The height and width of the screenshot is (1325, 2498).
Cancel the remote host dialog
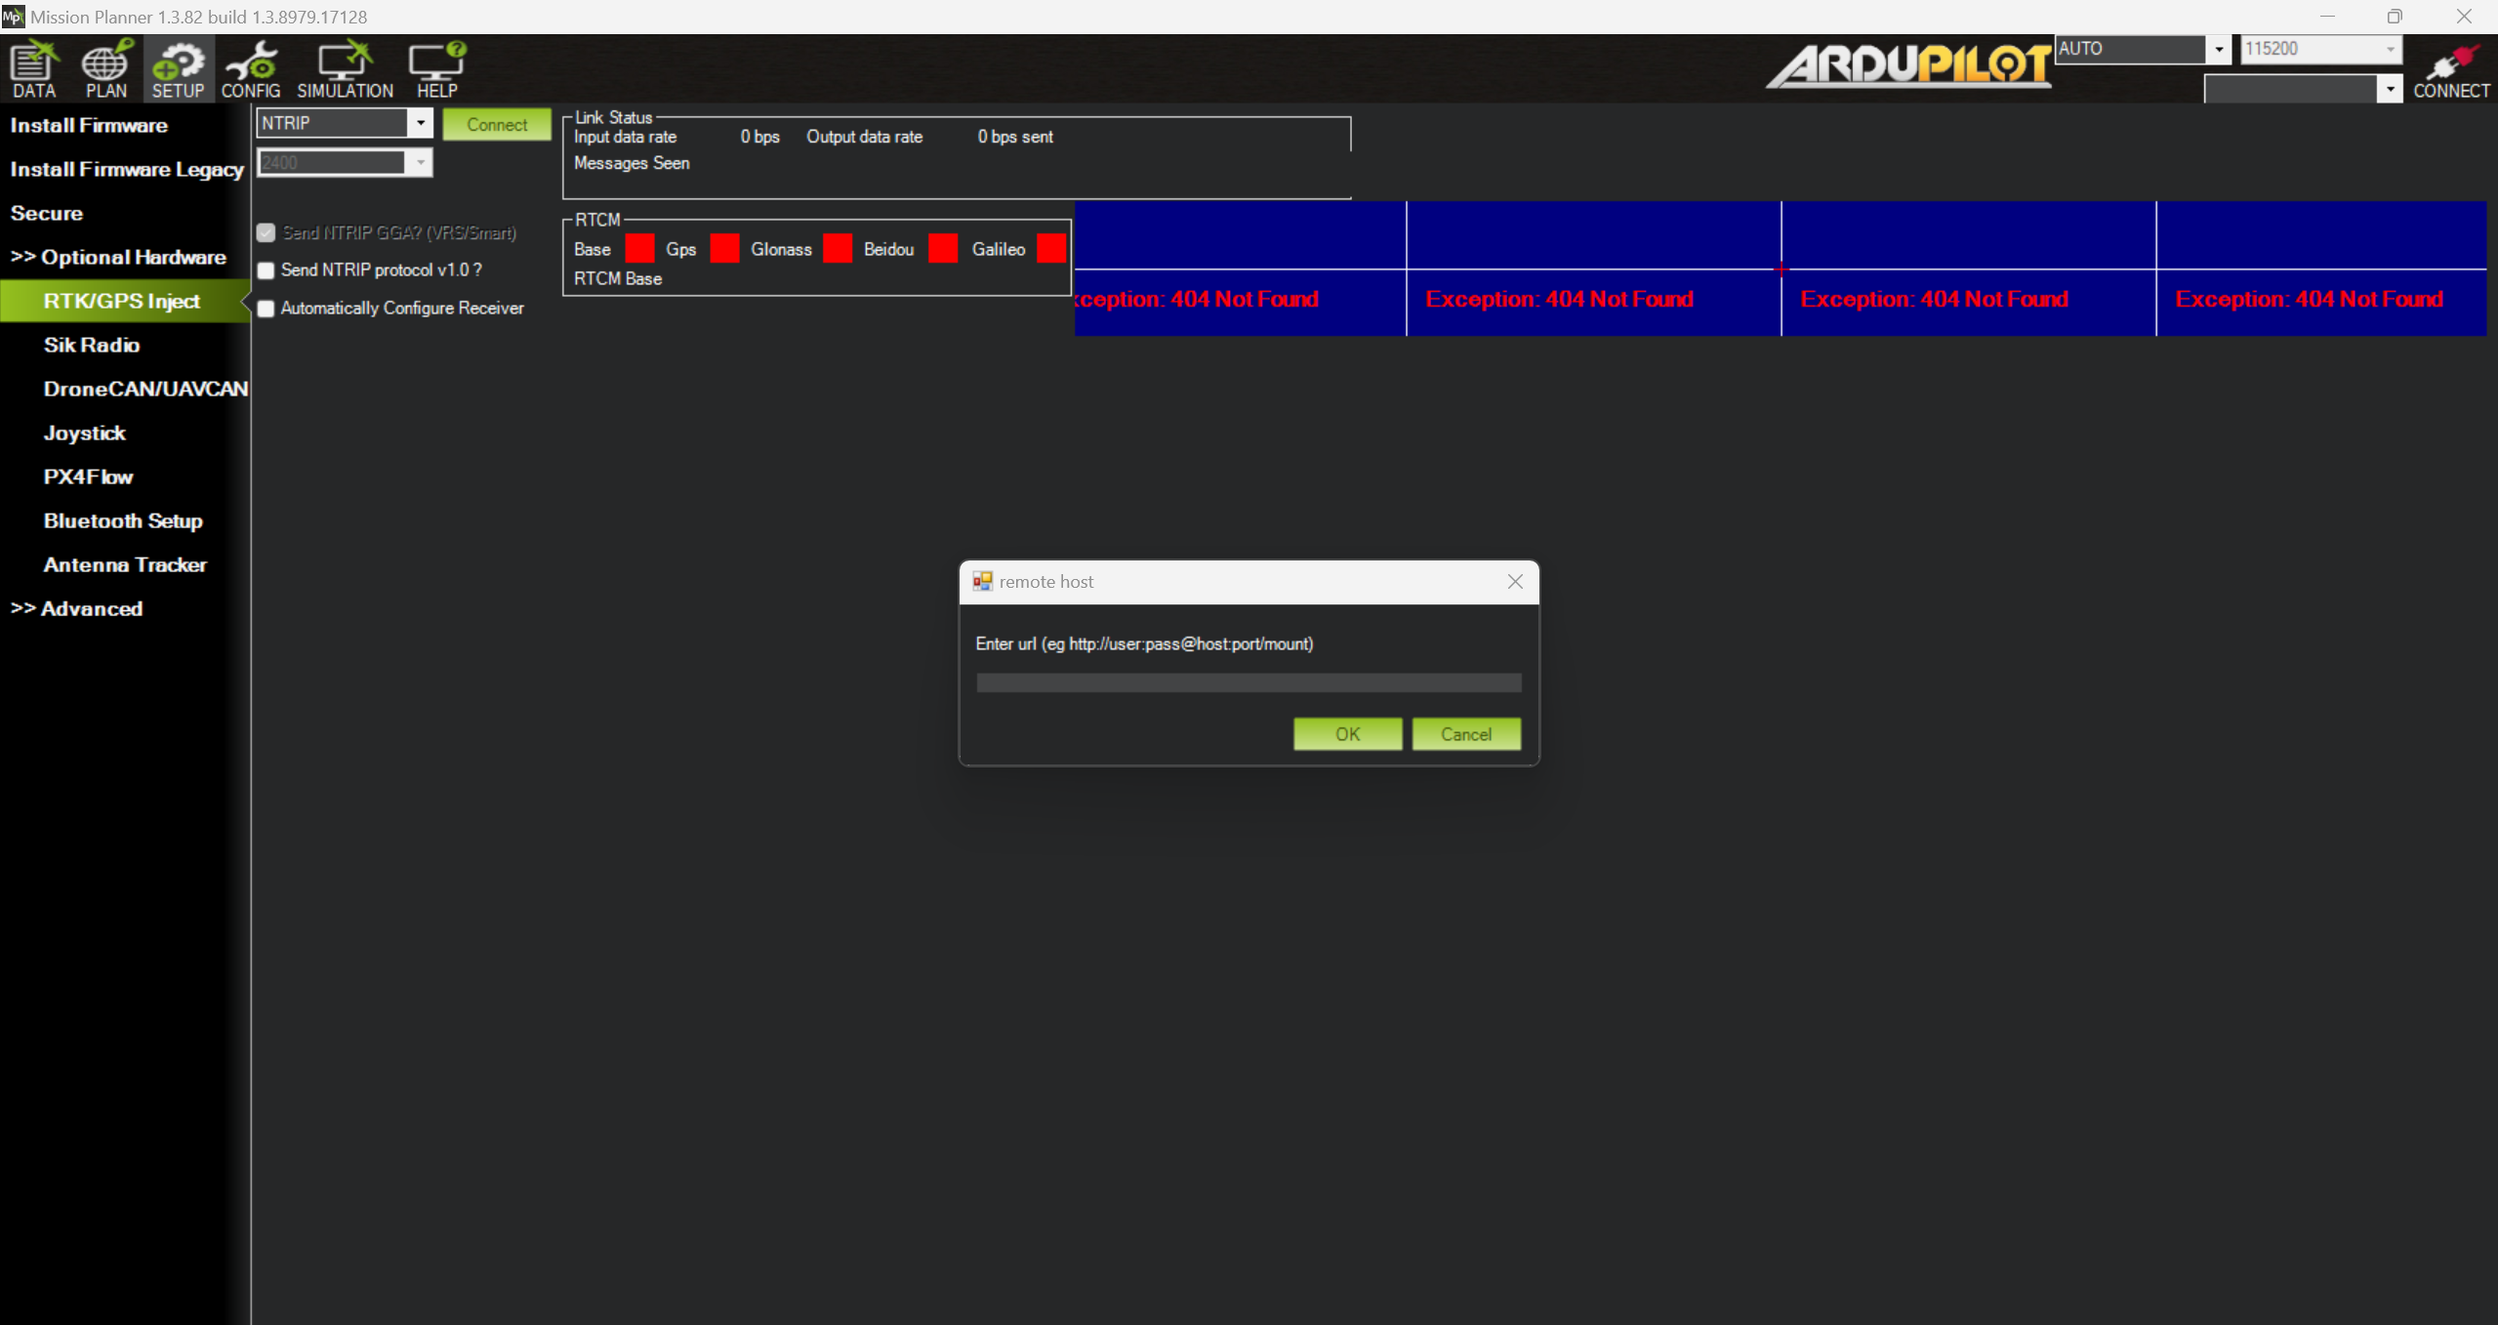(1465, 734)
